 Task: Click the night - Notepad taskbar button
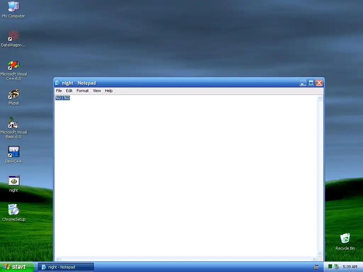click(66, 267)
